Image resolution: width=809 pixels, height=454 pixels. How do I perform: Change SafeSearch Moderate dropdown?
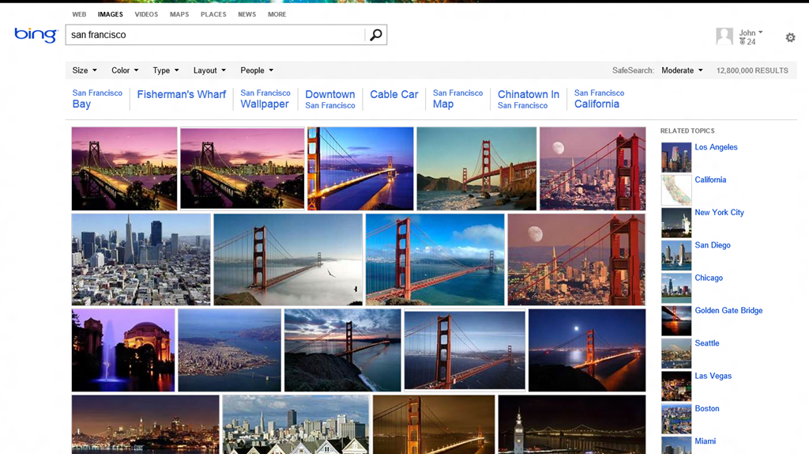pos(682,70)
